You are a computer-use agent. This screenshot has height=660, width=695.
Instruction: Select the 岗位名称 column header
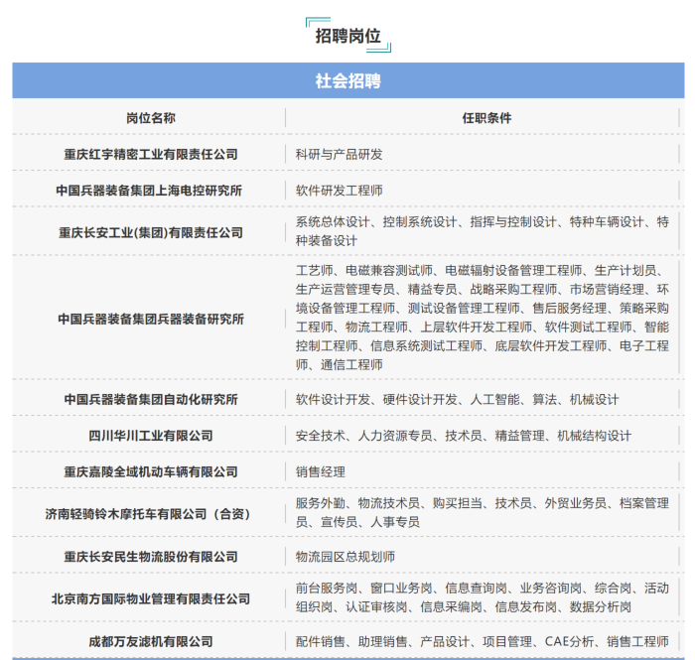click(x=151, y=118)
